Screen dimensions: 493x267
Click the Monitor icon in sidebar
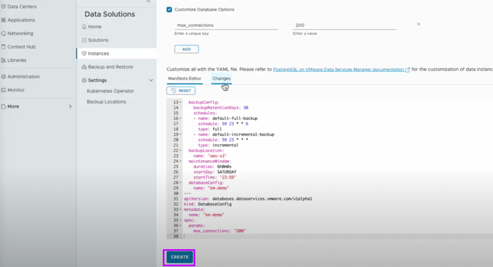(4, 90)
